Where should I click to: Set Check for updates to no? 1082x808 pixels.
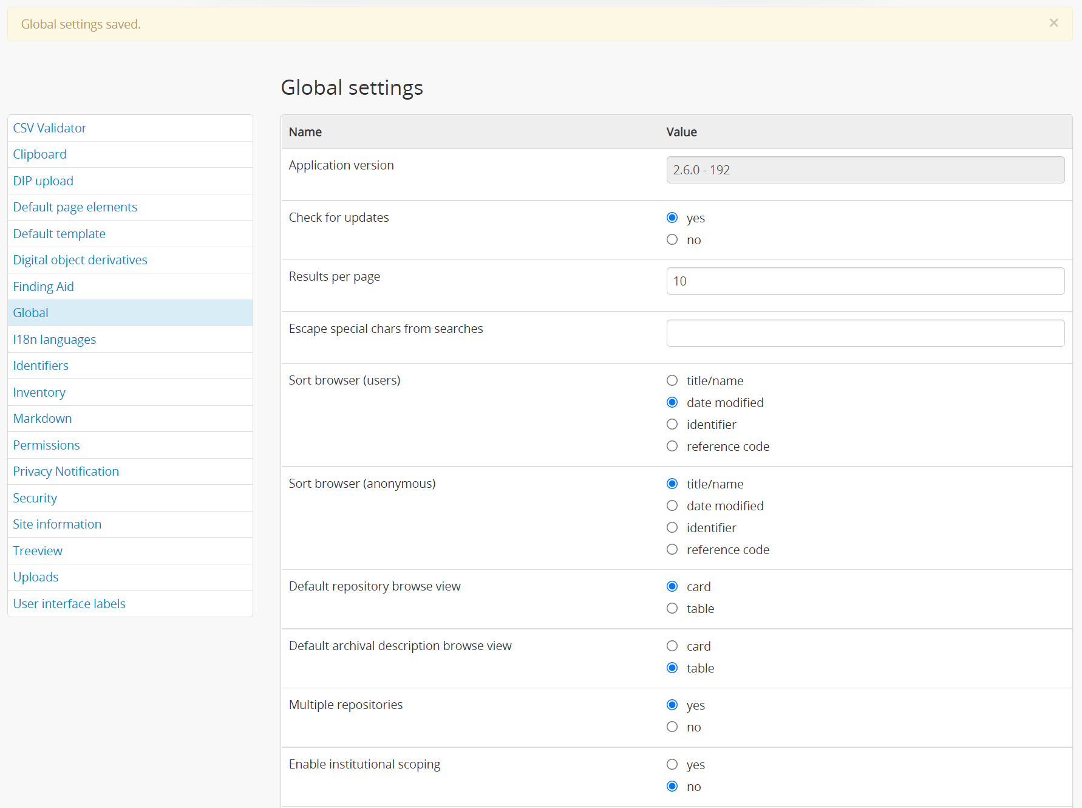pos(672,240)
